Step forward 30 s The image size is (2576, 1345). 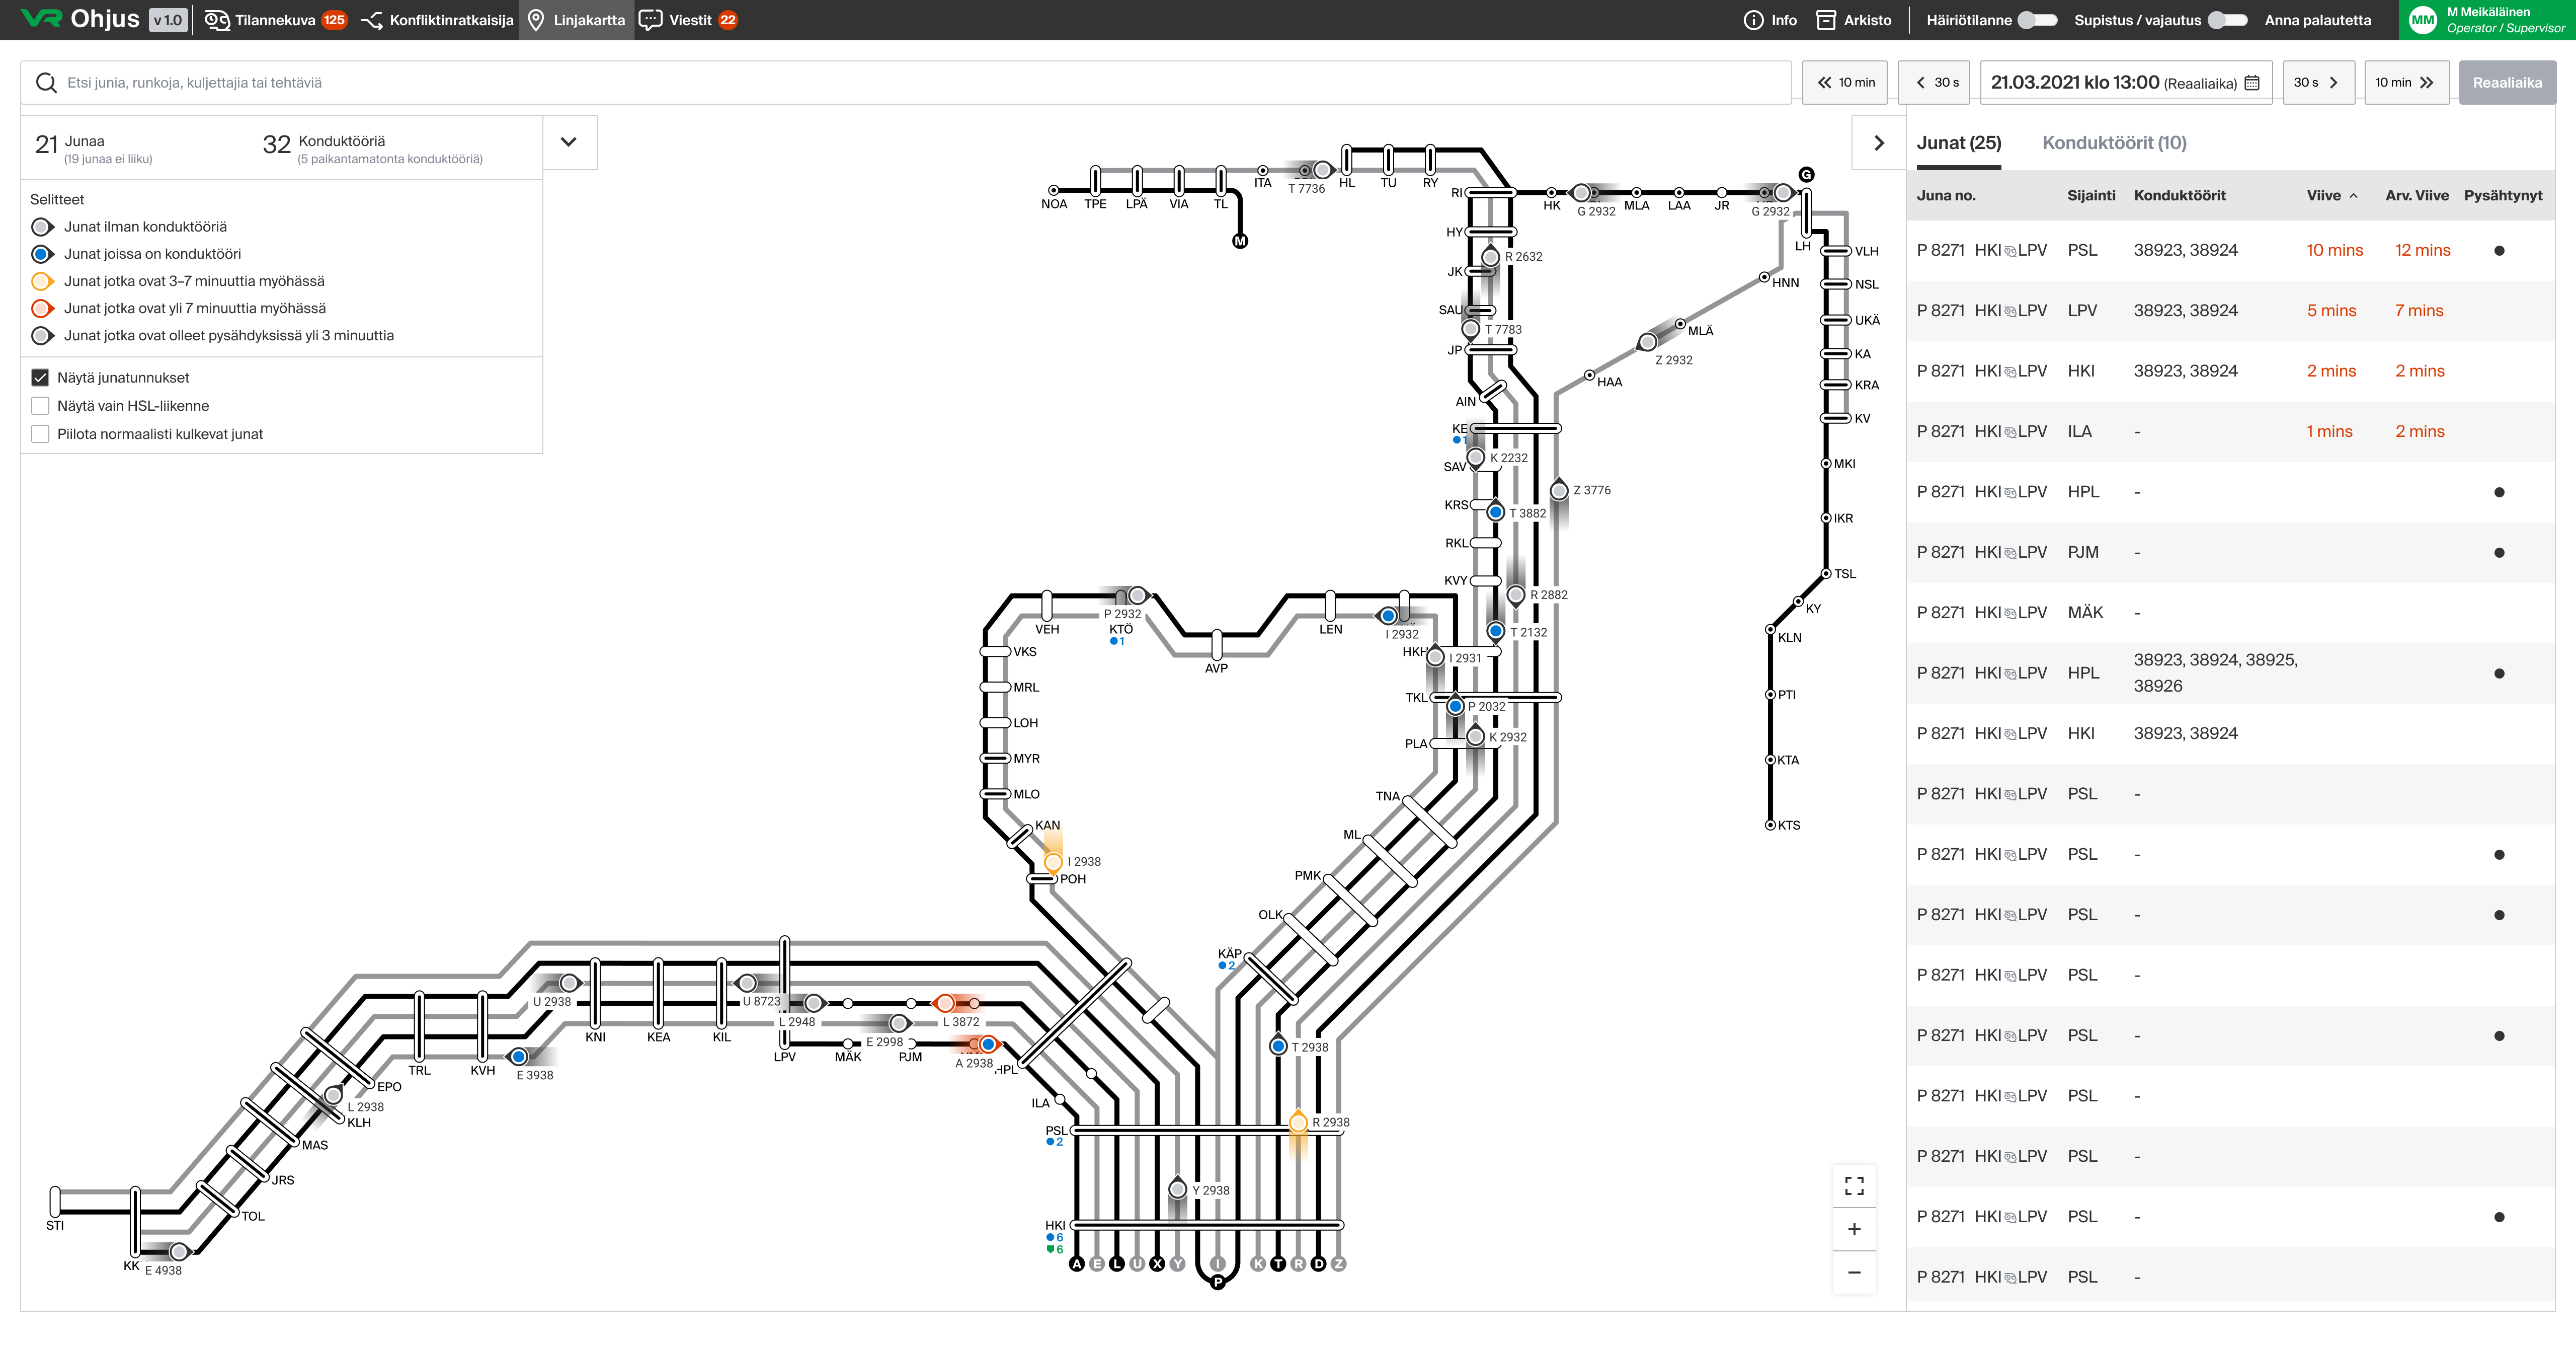pyautogui.click(x=2318, y=82)
